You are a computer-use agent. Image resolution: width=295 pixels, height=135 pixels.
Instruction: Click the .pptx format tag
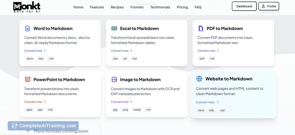click(x=29, y=109)
